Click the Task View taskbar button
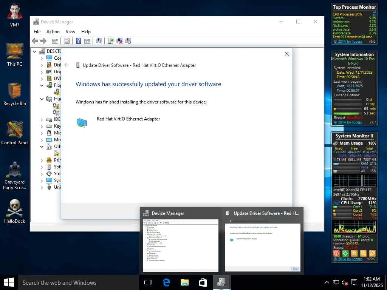The width and height of the screenshot is (387, 290). pyautogui.click(x=148, y=282)
